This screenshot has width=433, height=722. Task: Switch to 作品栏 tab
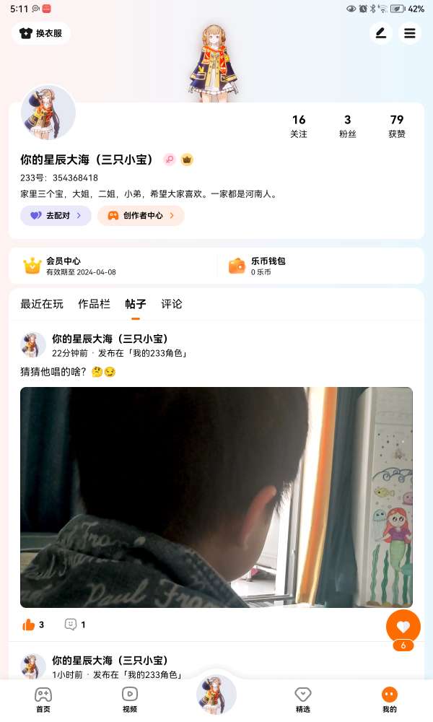coord(95,304)
